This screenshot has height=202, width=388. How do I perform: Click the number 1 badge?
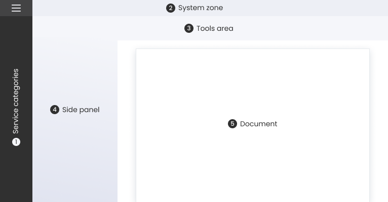[16, 142]
